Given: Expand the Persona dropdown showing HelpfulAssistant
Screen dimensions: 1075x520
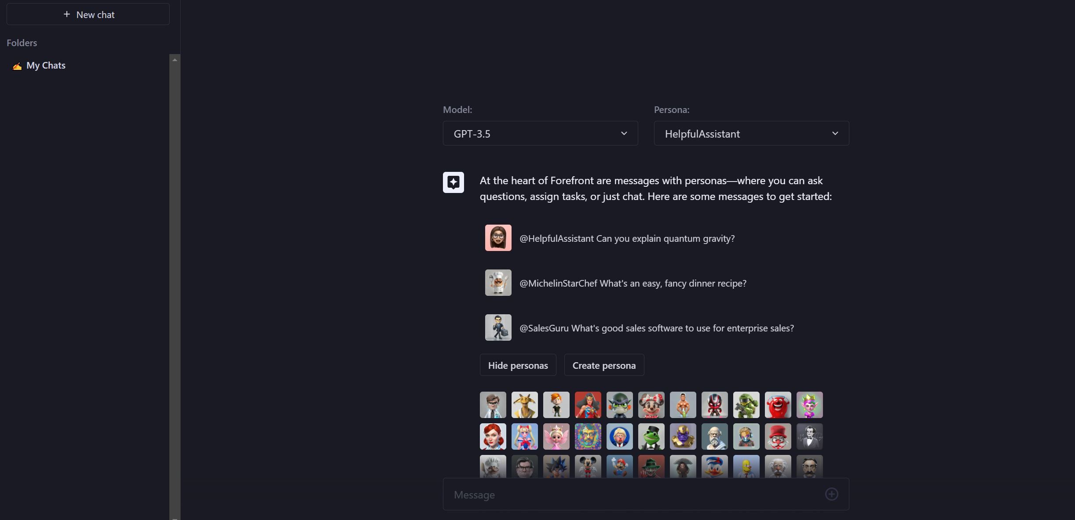Looking at the screenshot, I should point(751,133).
